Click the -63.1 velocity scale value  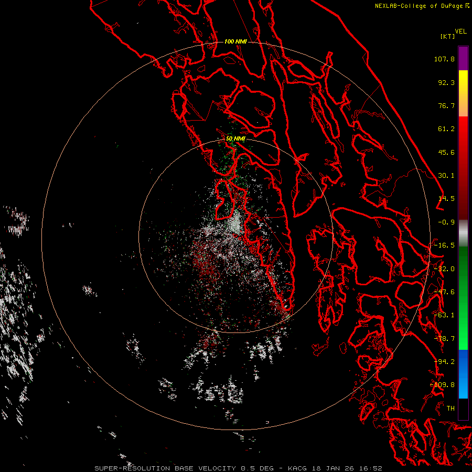coord(444,315)
